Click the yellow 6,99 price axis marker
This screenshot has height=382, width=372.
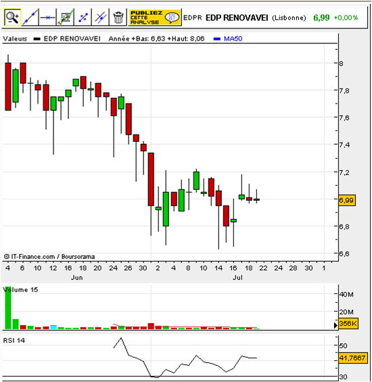[347, 200]
